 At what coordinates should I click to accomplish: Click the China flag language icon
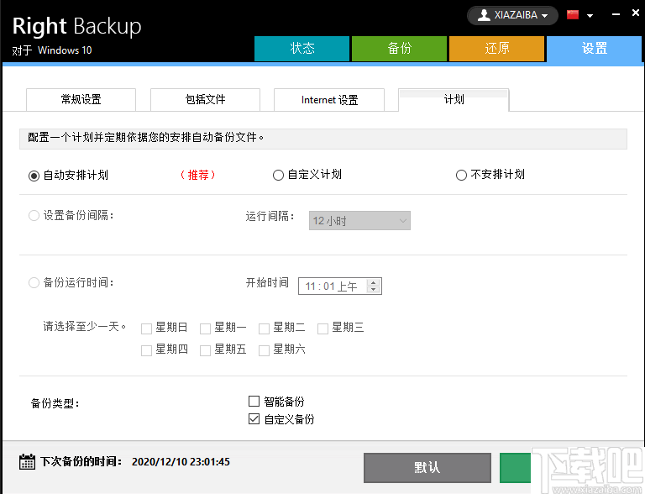coord(573,15)
